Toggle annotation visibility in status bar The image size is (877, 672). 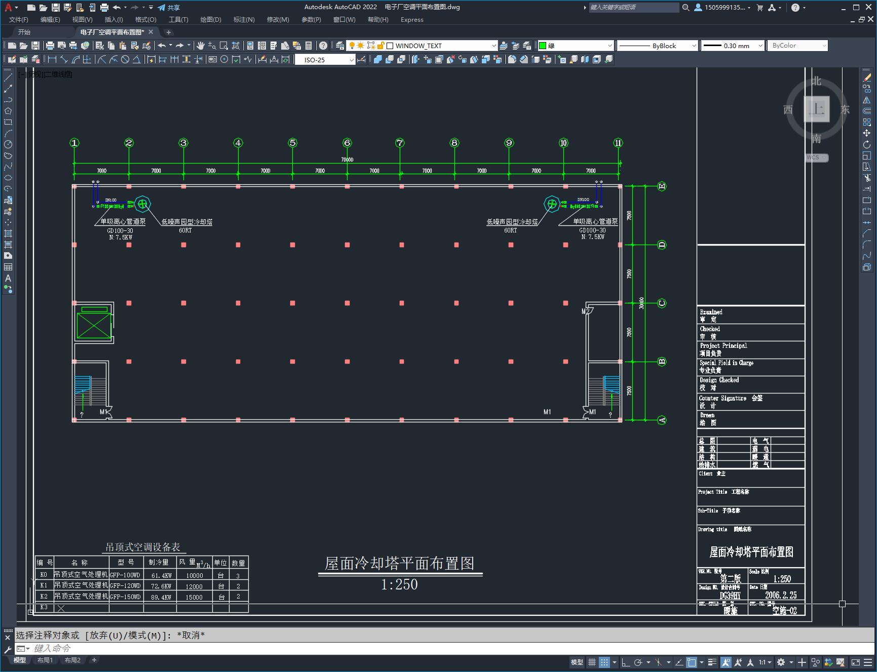click(726, 662)
